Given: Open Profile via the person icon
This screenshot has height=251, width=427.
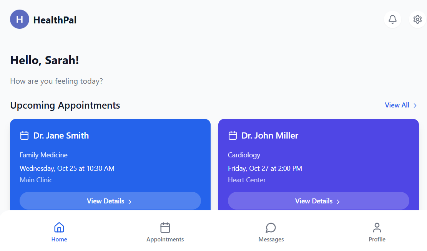Looking at the screenshot, I should [377, 227].
